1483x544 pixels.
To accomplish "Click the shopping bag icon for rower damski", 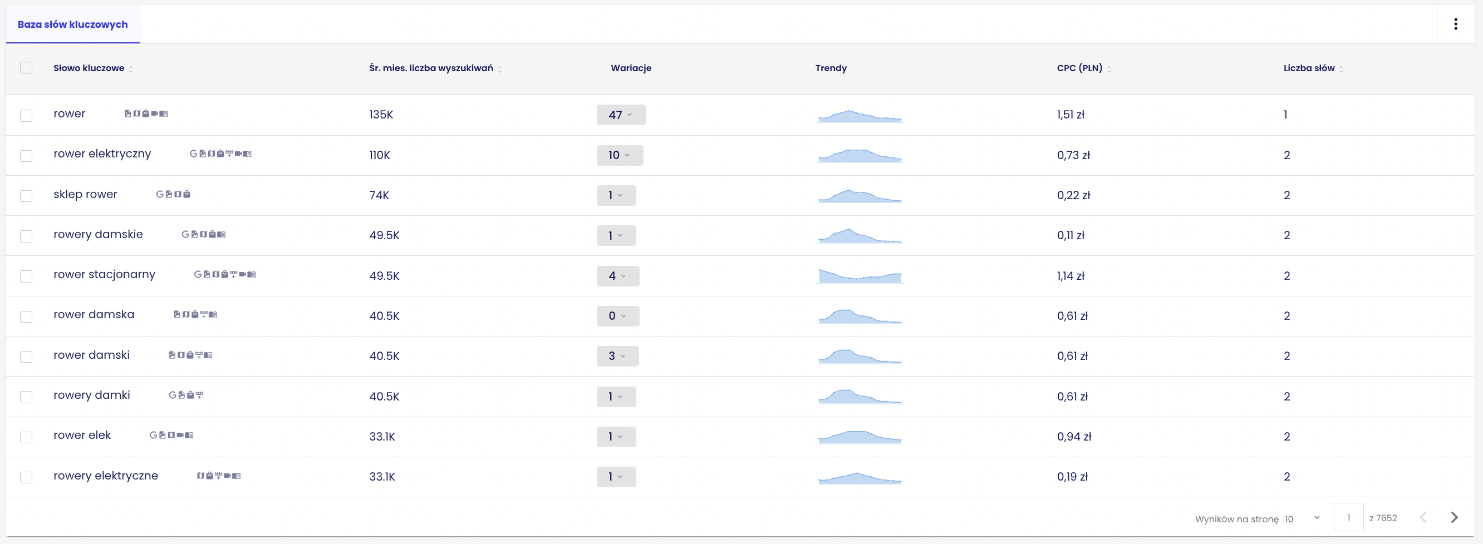I will click(190, 355).
